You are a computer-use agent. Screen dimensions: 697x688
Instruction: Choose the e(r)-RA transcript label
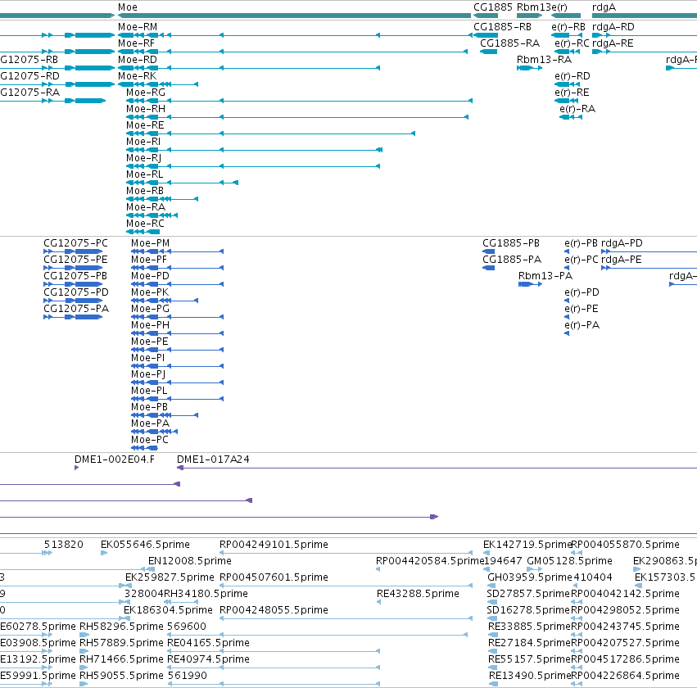pos(577,109)
